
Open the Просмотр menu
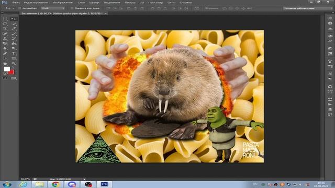coord(155,3)
